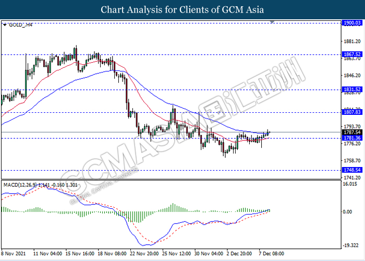The height and width of the screenshot is (261, 365).
Task: Click the 18 Nov 08:00 time label
Action: (113, 253)
